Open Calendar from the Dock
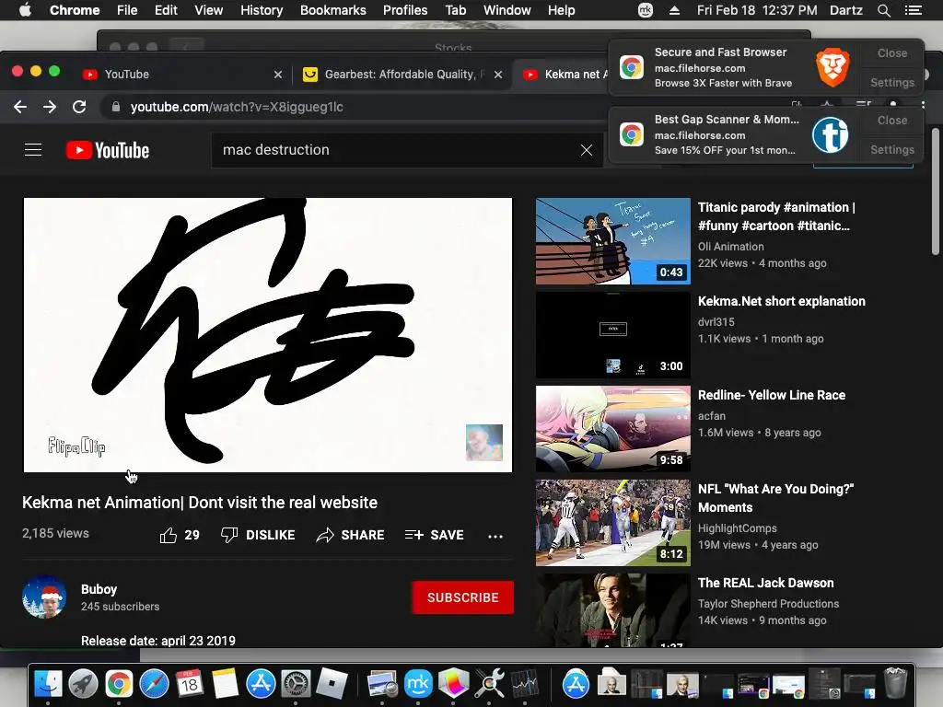Screen dimensions: 943x707 [x=190, y=684]
